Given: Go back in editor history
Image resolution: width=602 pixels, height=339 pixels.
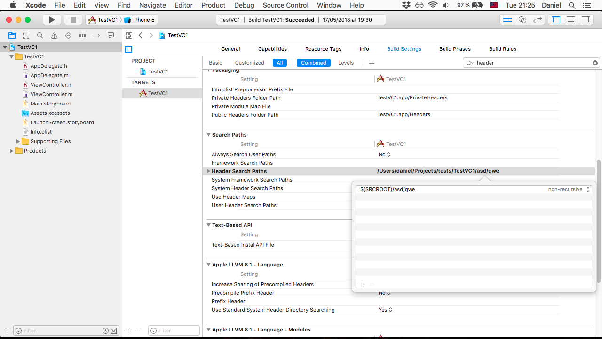Looking at the screenshot, I should click(140, 35).
